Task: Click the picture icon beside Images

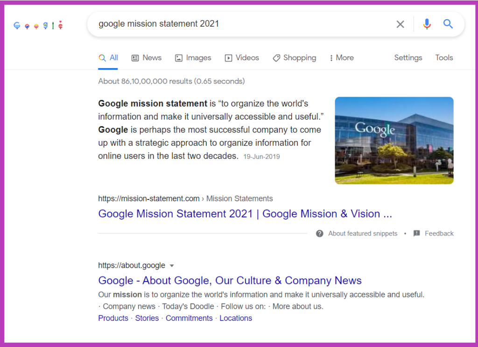Action: tap(178, 57)
